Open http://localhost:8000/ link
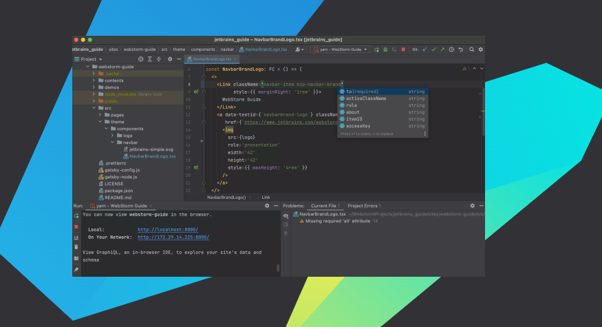This screenshot has width=602, height=327. coord(168,230)
